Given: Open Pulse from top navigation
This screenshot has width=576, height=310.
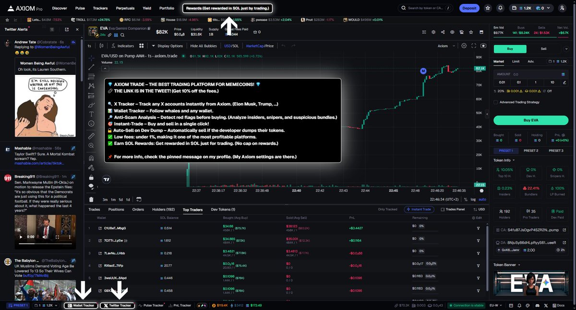Looking at the screenshot, I should tap(80, 8).
